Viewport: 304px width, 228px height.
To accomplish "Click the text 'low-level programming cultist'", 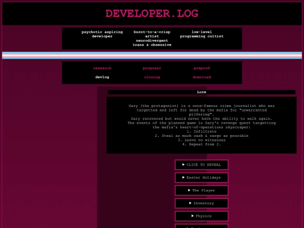I will point(202,34).
